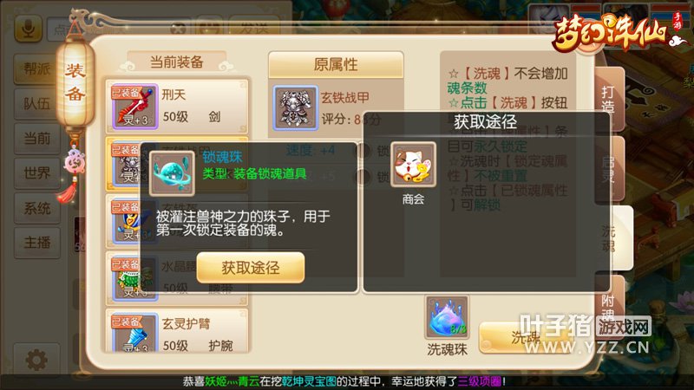Open the 系统 chat channel
694x390 pixels.
(x=36, y=208)
